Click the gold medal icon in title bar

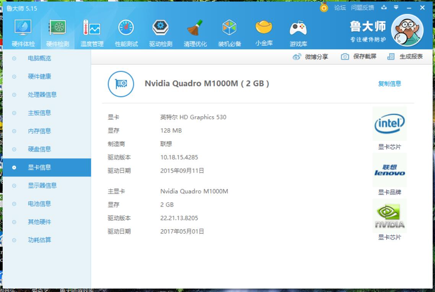[324, 8]
